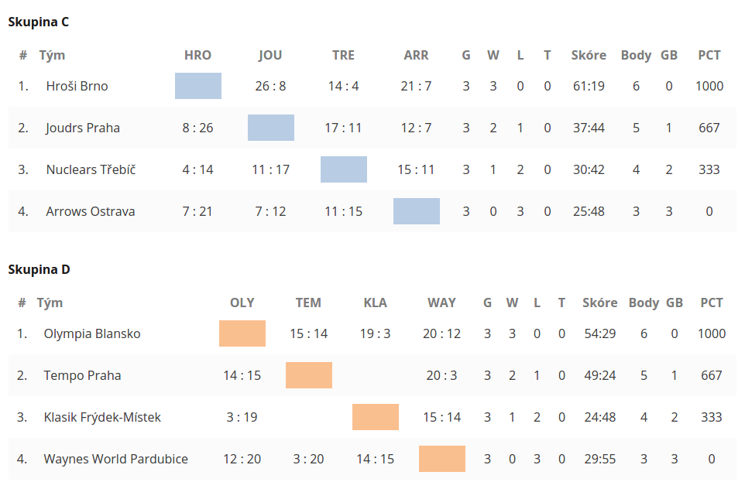Open the Tempo Praha team link
The width and height of the screenshot is (745, 482).
82,375
